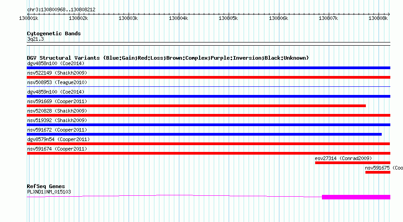Click the chr3:130800968..130808212 region label

tap(61, 9)
